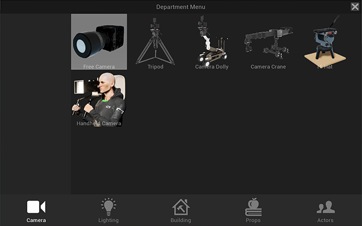Open the Building department tab label
The width and height of the screenshot is (362, 226).
180,220
